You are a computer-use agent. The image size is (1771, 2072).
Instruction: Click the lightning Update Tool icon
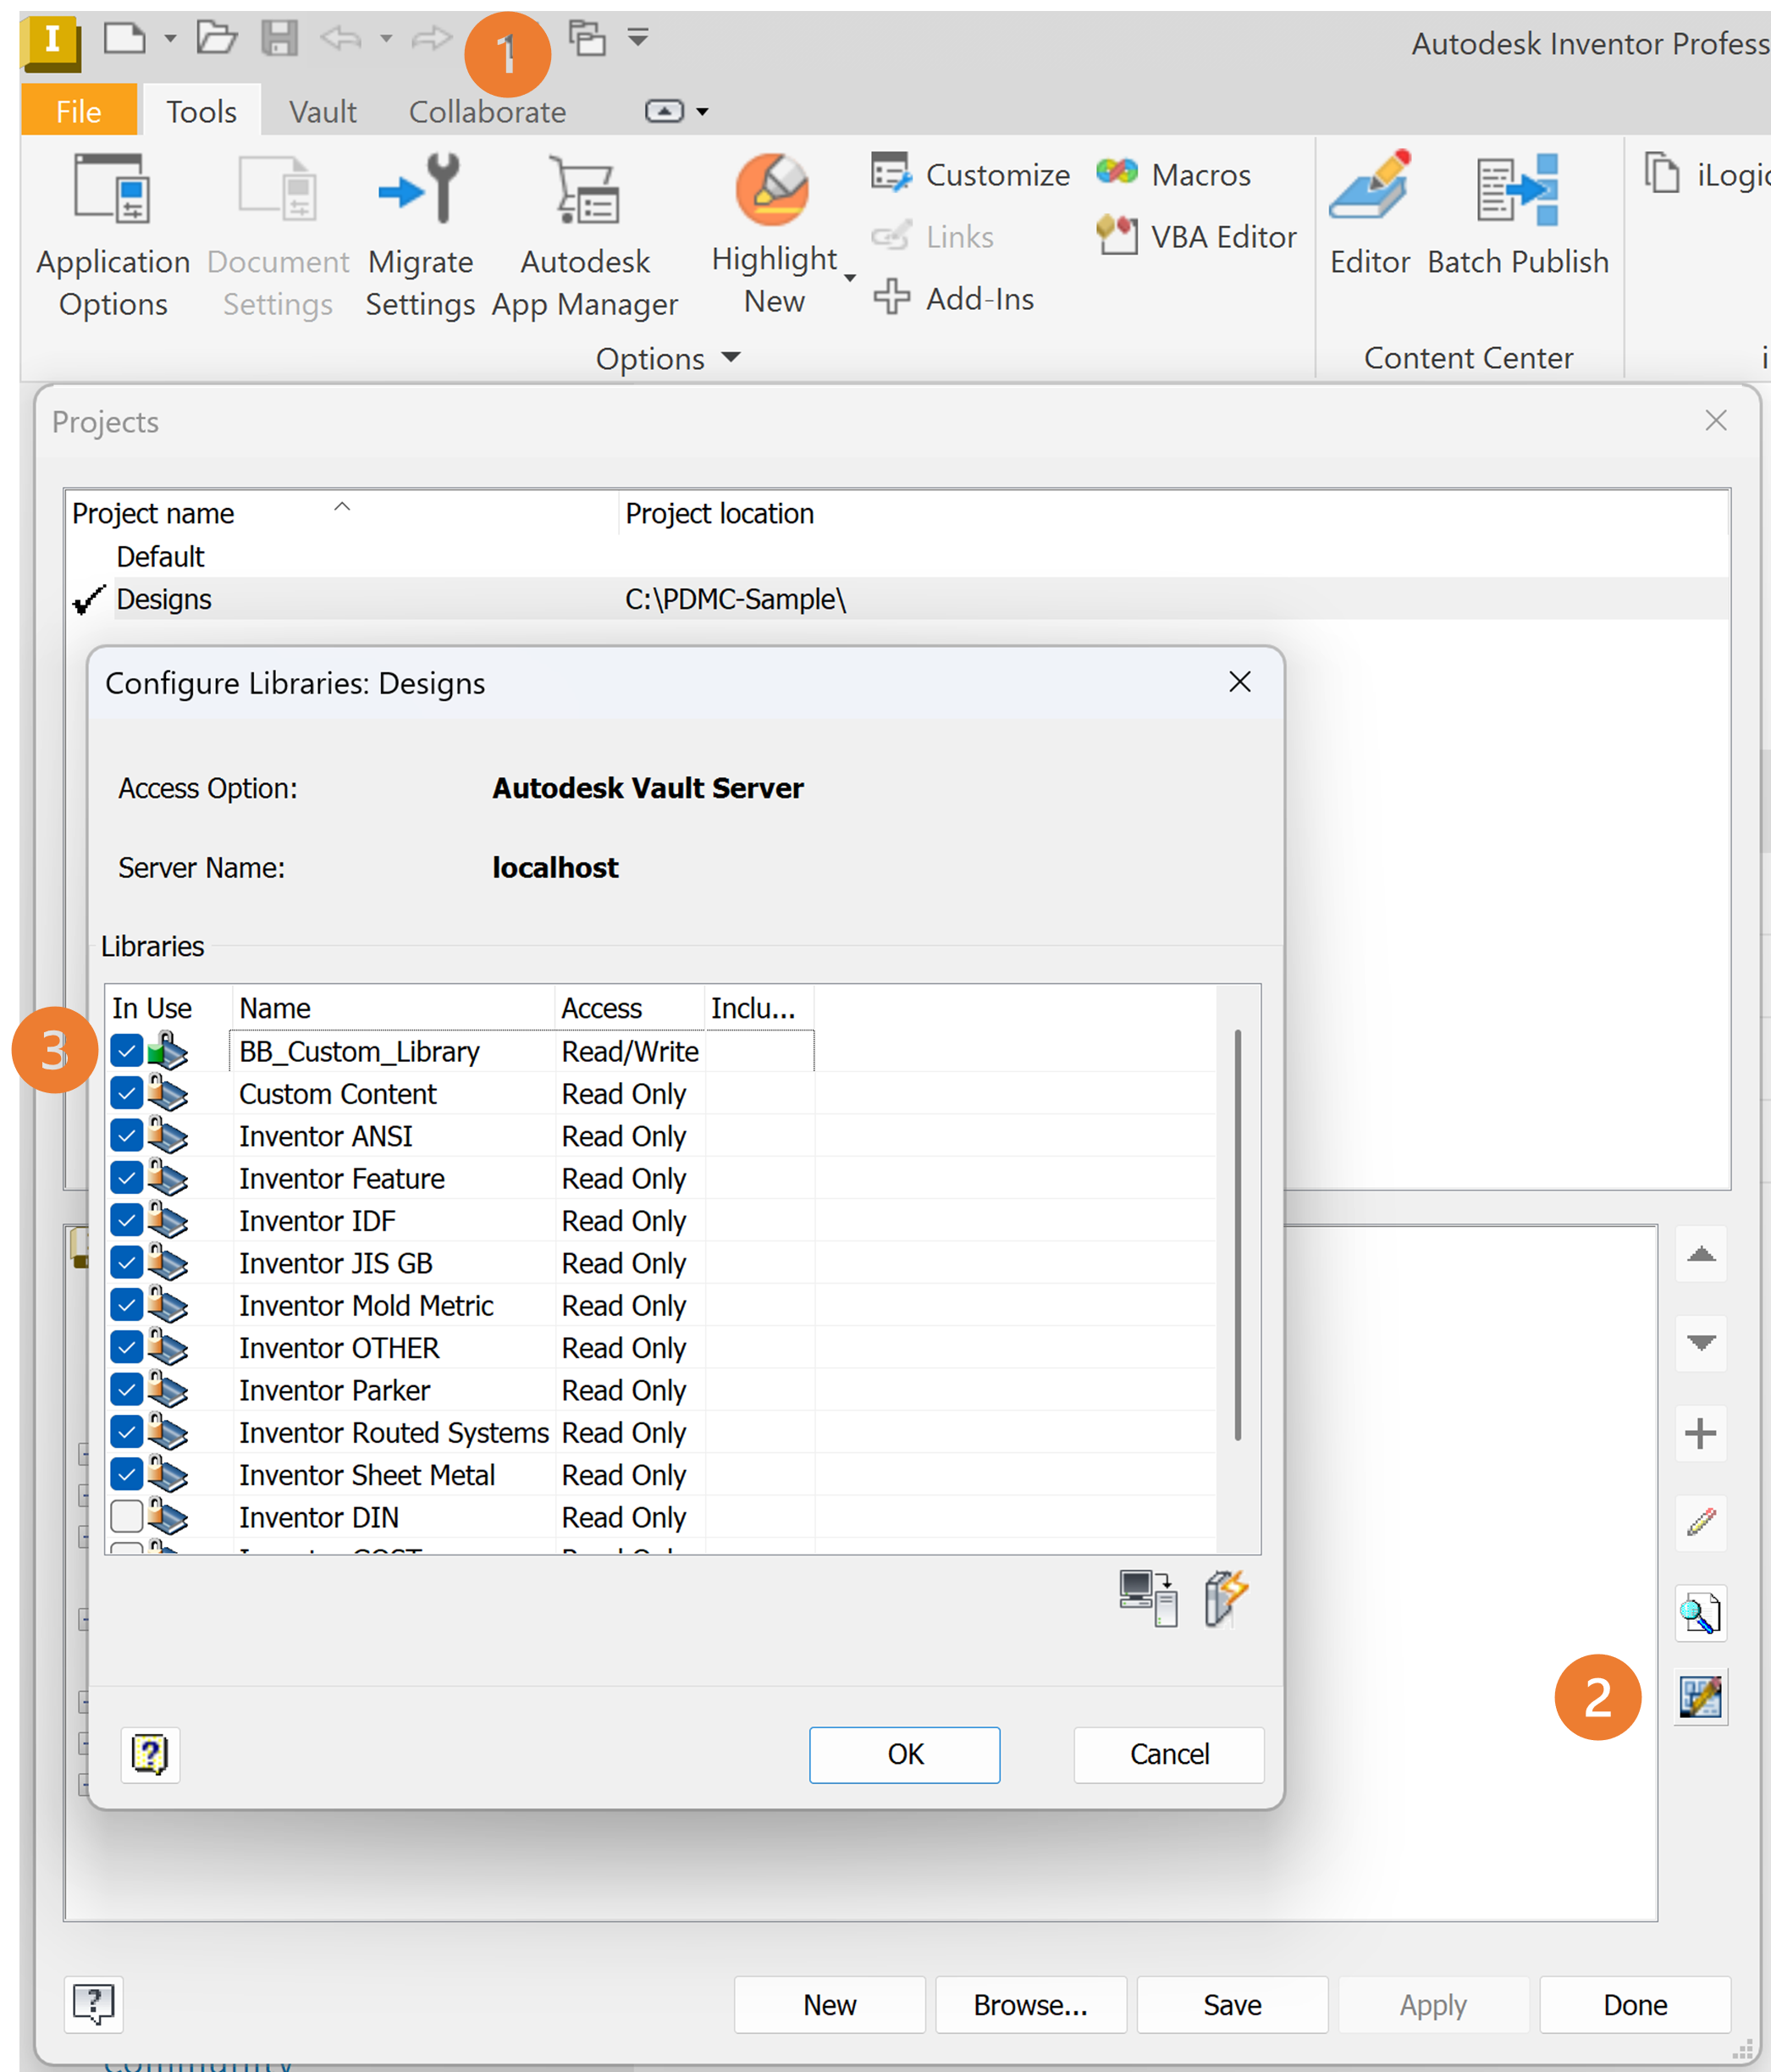click(x=1226, y=1598)
